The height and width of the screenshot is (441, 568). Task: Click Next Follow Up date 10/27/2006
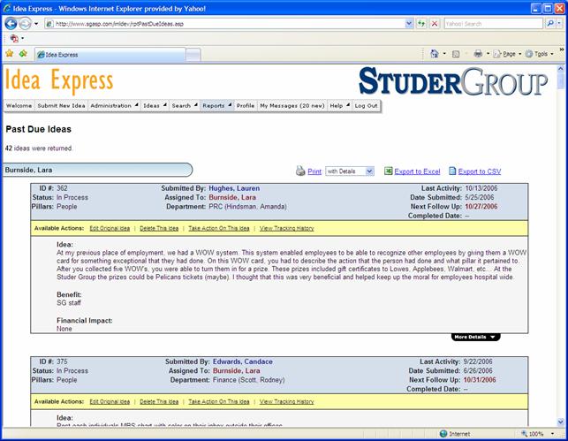[481, 207]
